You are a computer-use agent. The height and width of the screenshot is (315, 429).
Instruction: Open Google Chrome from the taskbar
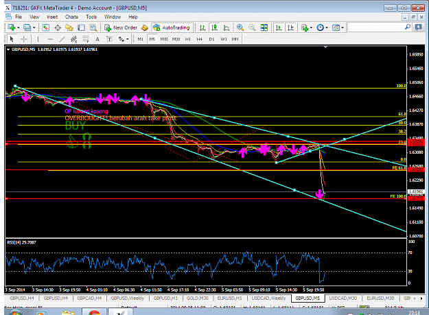click(x=94, y=312)
